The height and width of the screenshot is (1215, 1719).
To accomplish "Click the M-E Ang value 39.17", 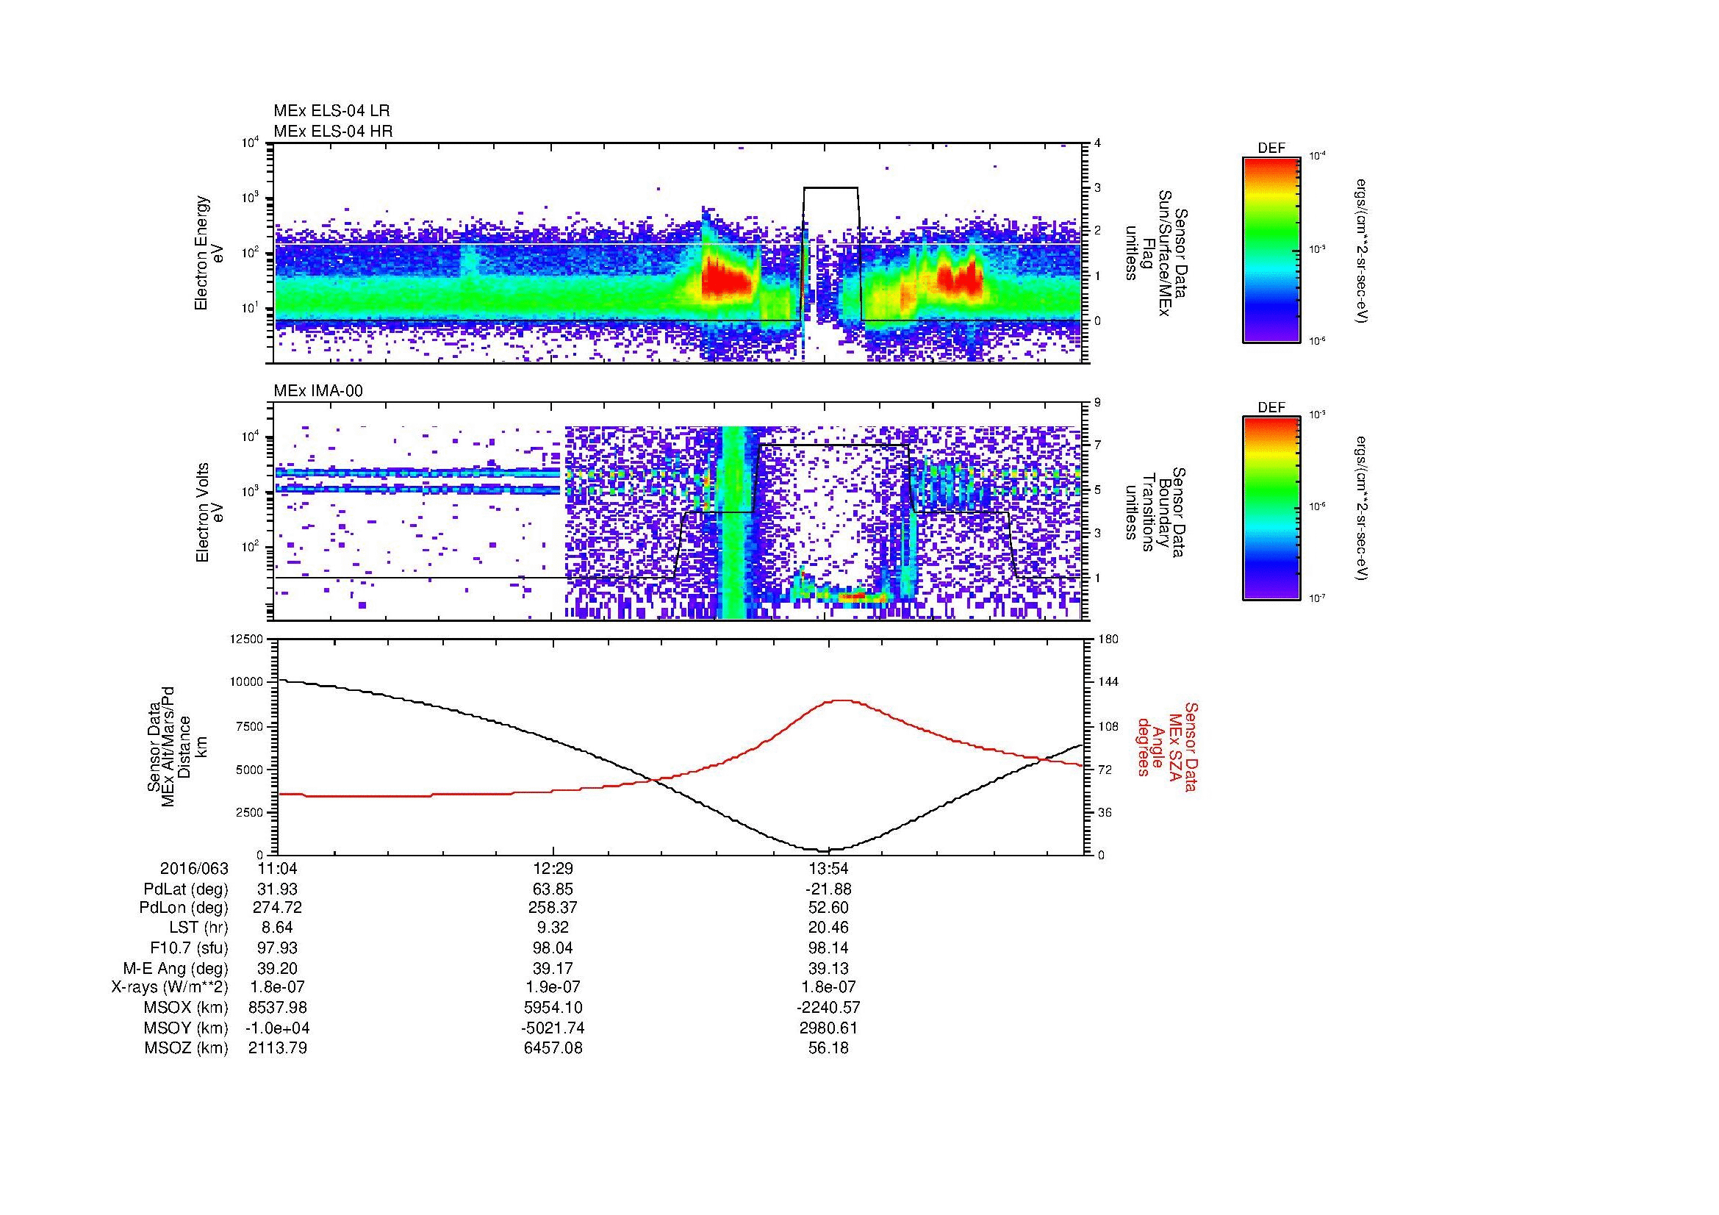I will click(553, 968).
